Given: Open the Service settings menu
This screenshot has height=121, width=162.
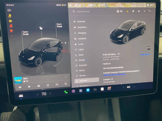Looking at the screenshot, I should point(81,76).
